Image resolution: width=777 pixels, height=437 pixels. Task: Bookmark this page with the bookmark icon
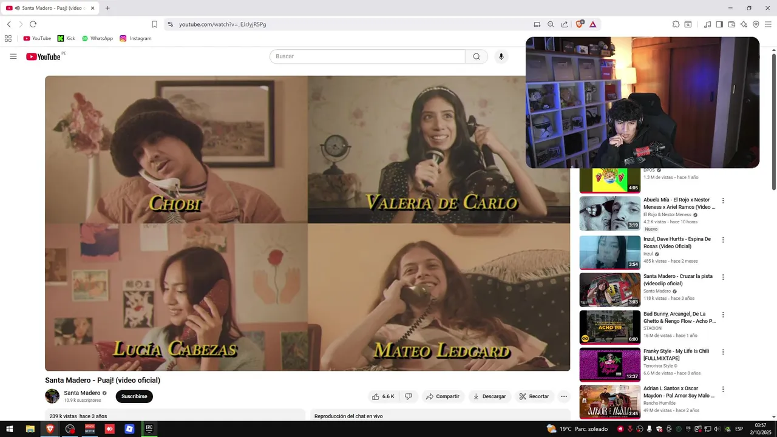coord(154,24)
